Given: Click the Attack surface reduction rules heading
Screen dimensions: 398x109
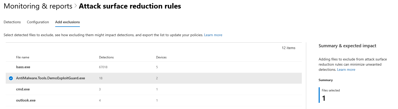Looking at the screenshot, I should pyautogui.click(x=130, y=6).
